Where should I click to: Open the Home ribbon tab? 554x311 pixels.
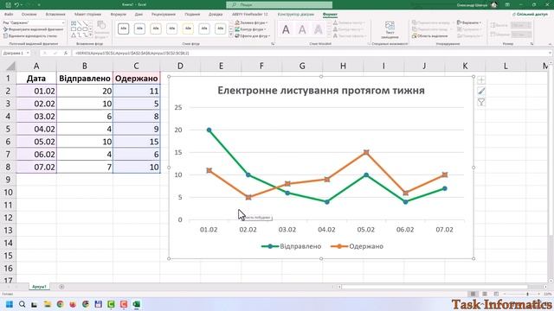coord(29,15)
